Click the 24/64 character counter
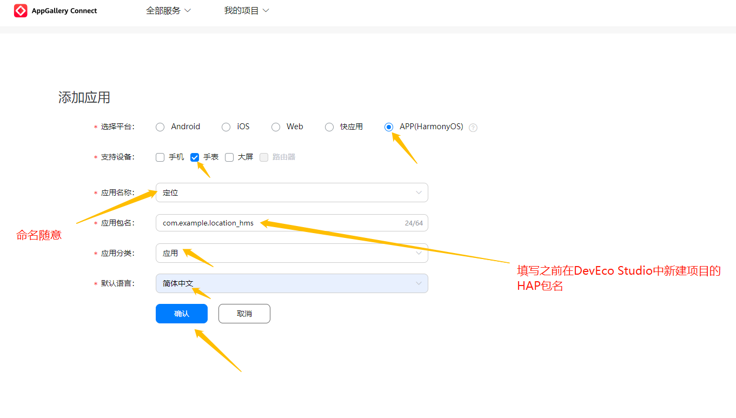The image size is (736, 418). pyautogui.click(x=414, y=223)
